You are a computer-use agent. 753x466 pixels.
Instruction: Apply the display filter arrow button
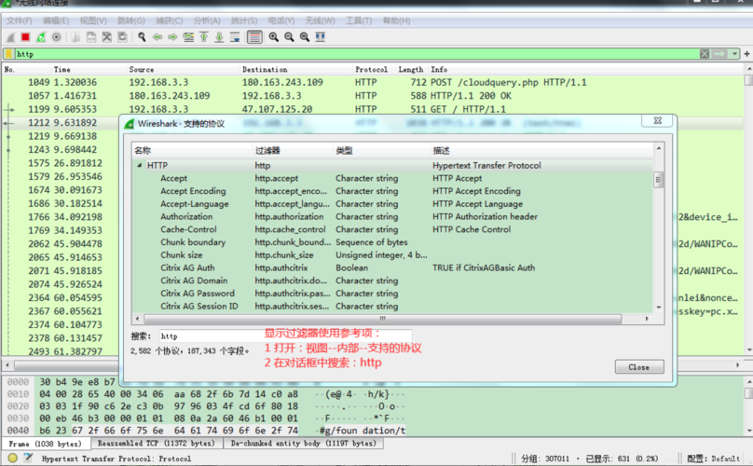[719, 54]
